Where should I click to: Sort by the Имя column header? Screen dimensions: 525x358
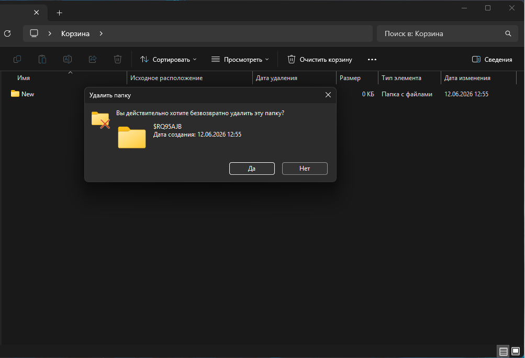[x=64, y=77]
